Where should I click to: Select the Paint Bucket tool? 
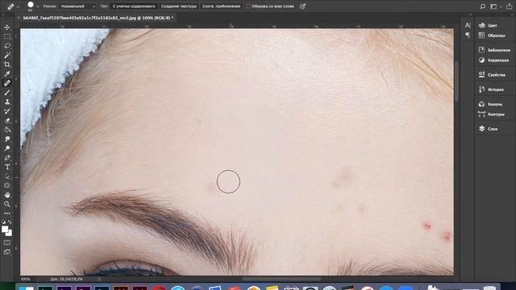[x=7, y=130]
